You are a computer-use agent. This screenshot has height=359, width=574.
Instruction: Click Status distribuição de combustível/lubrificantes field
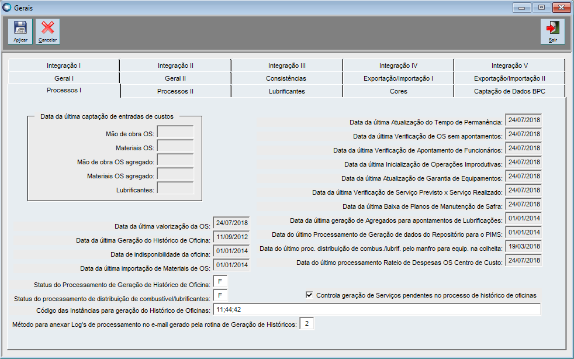click(x=220, y=296)
